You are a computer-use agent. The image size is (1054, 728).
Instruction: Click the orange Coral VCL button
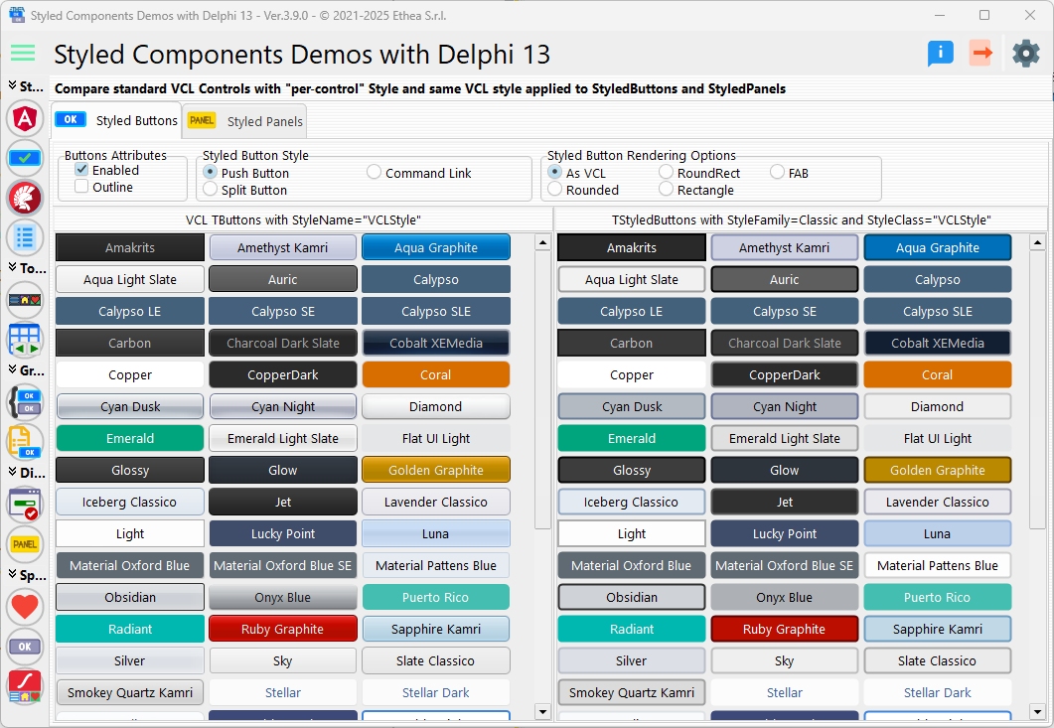click(x=435, y=375)
